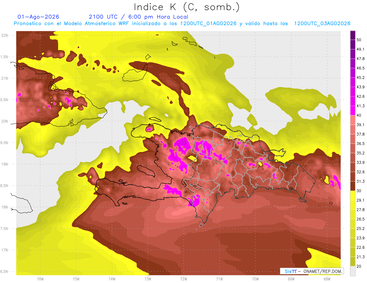The height and width of the screenshot is (283, 367).
Task: Click legend value "45.2"
Action: (361, 78)
